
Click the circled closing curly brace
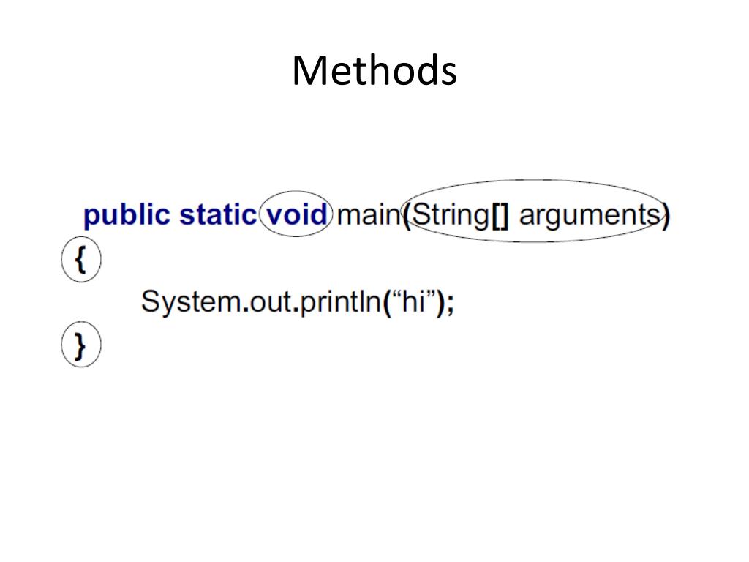80,345
